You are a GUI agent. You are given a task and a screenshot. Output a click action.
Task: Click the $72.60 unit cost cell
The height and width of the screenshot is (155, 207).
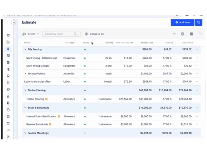[x=128, y=81]
